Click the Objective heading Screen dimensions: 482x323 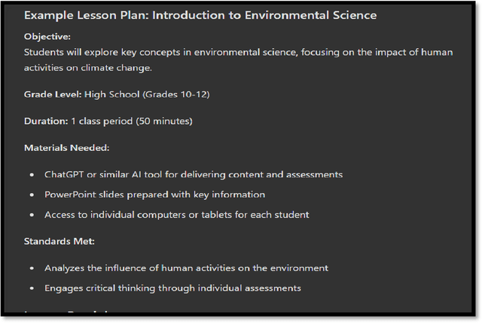tap(47, 36)
